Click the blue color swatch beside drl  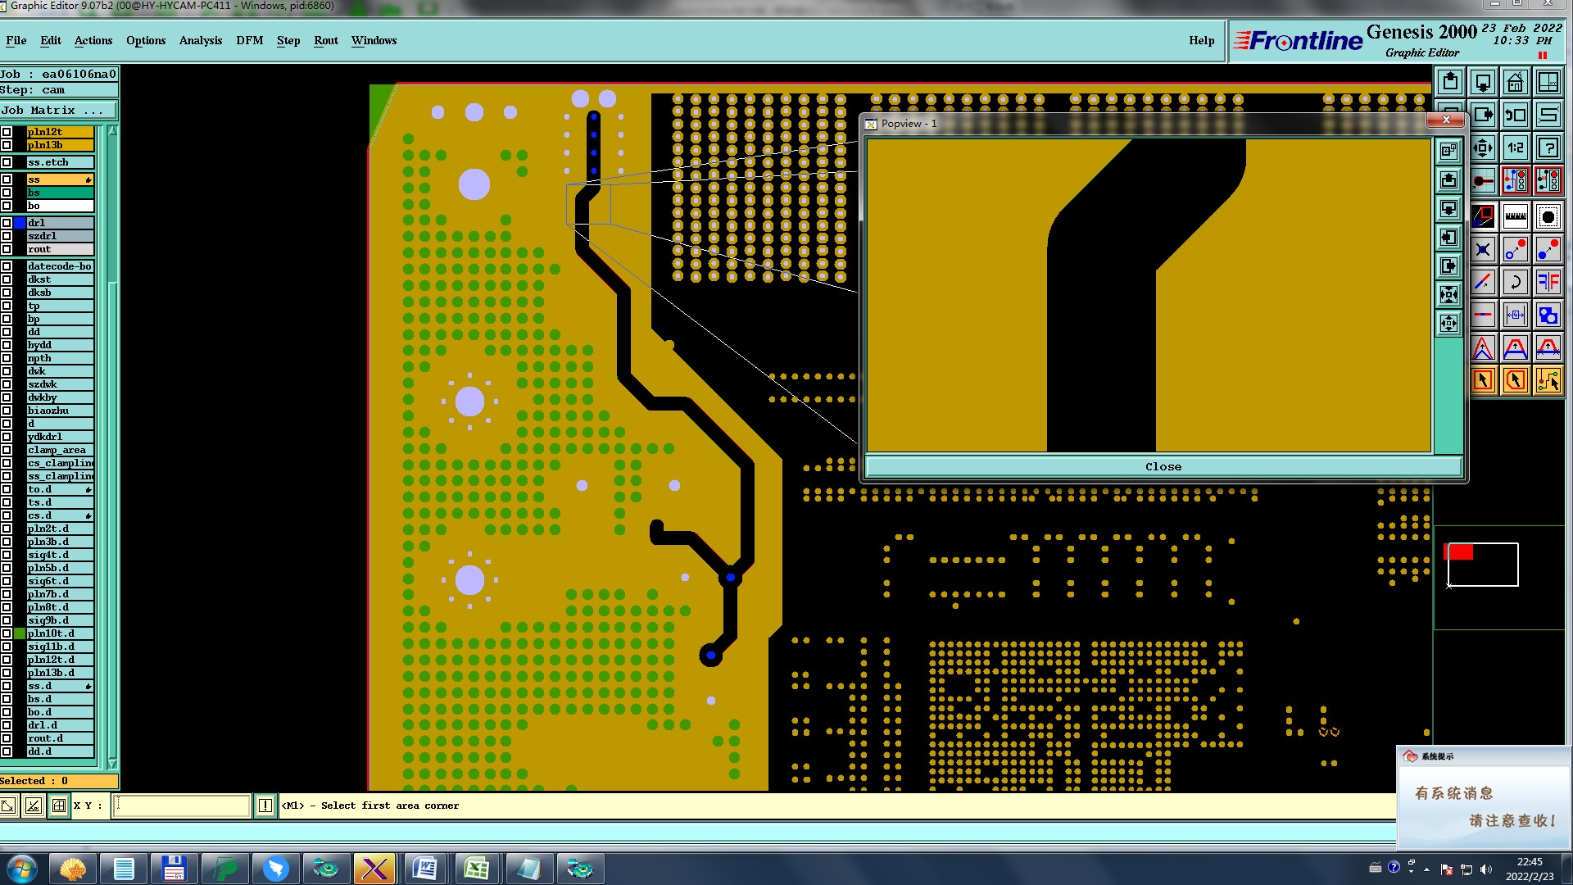point(20,223)
